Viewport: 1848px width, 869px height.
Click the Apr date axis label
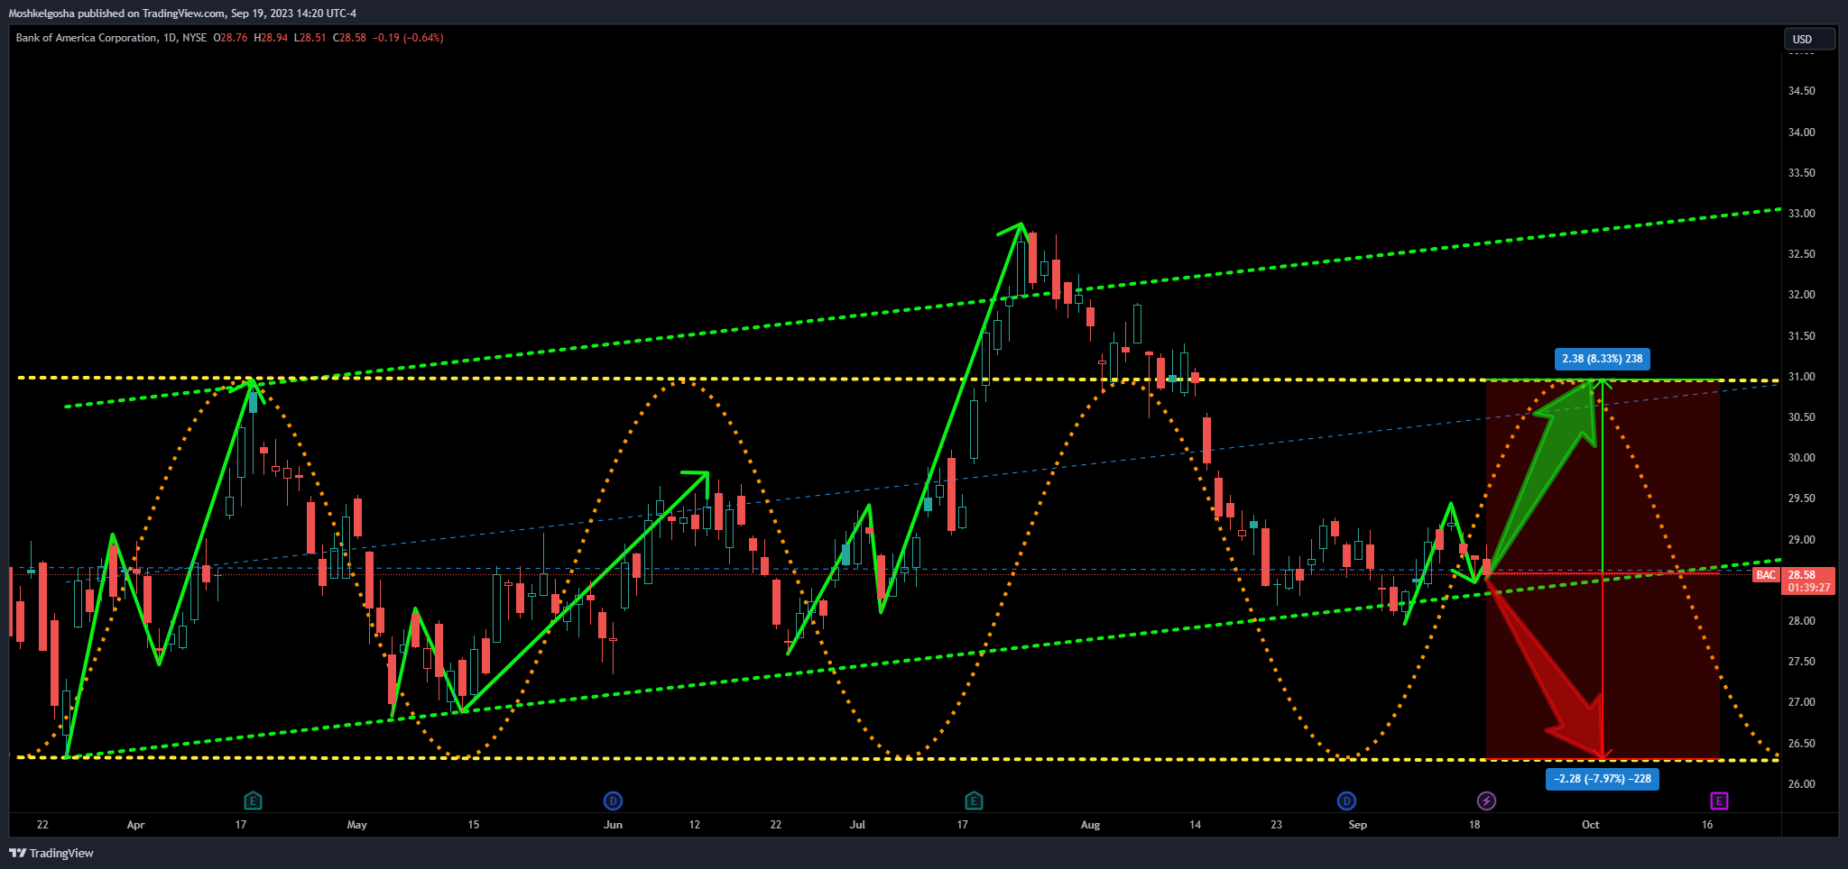135,825
